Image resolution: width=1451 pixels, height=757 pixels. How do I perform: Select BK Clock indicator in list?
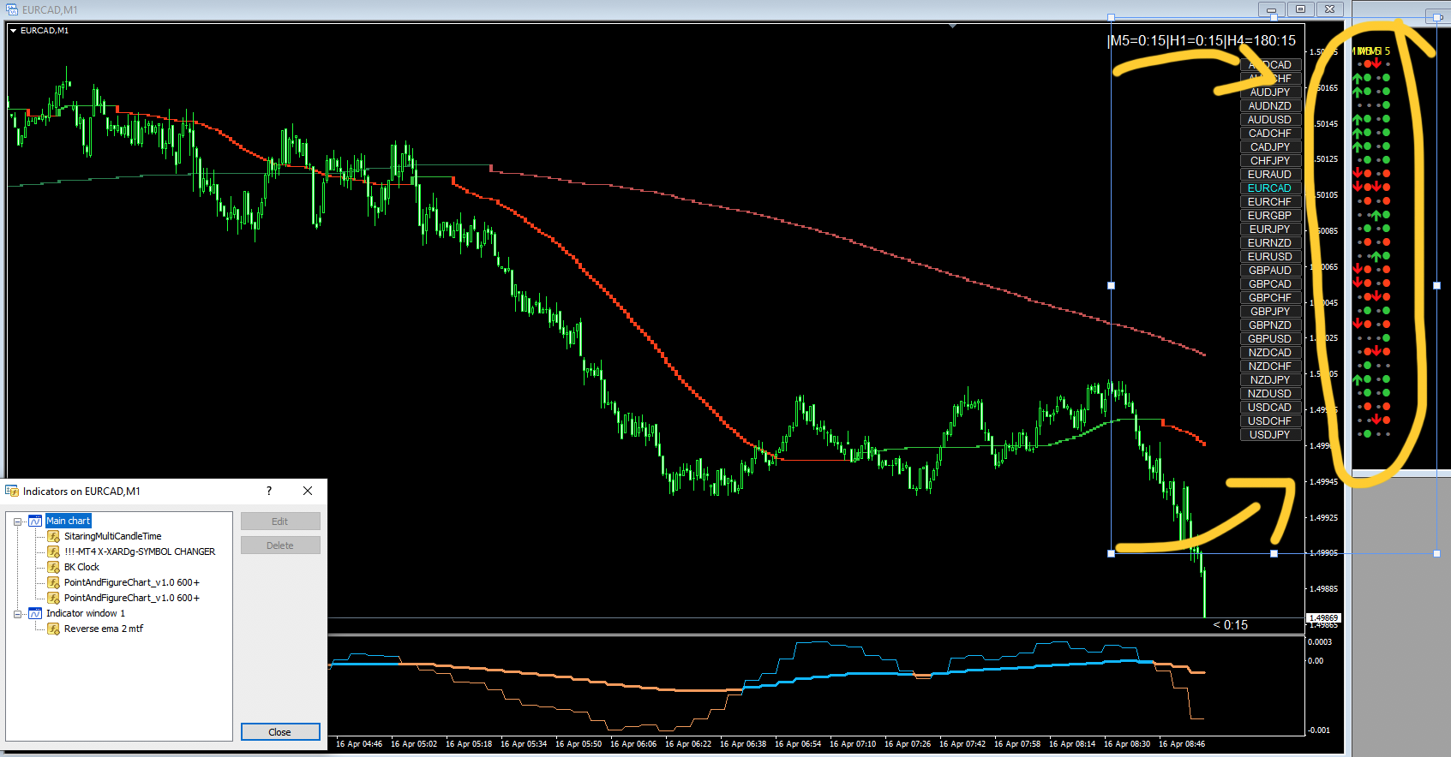[x=81, y=567]
